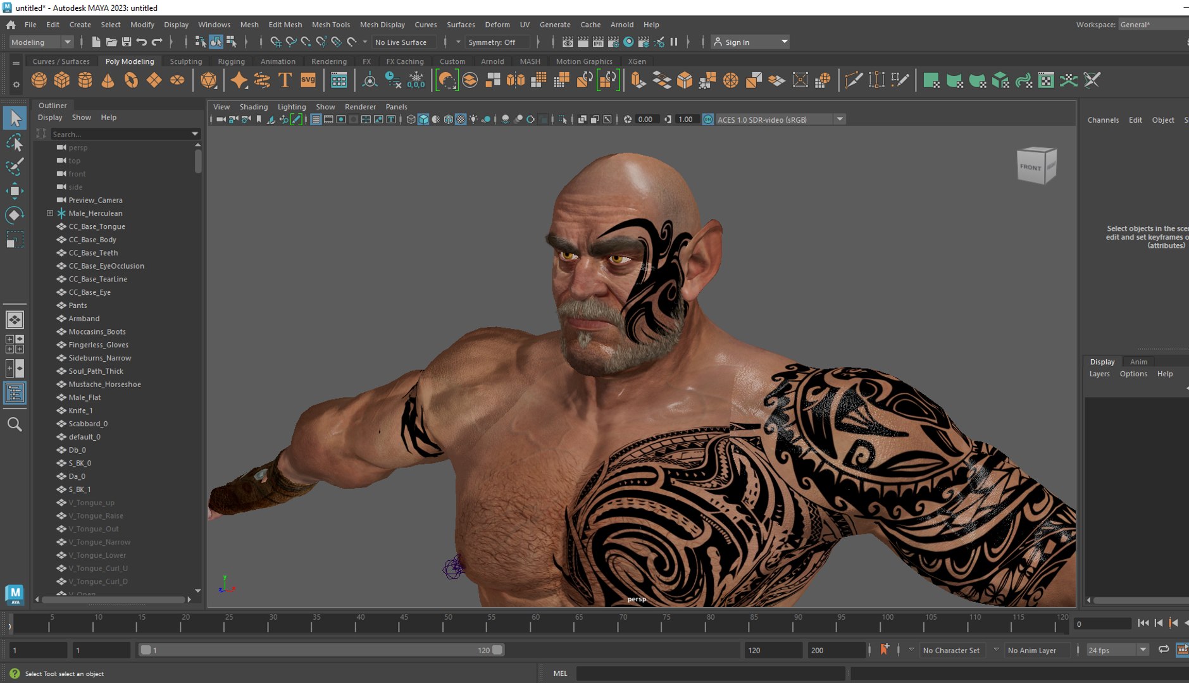
Task: Choose the Move tool in toolbox
Action: (x=15, y=190)
